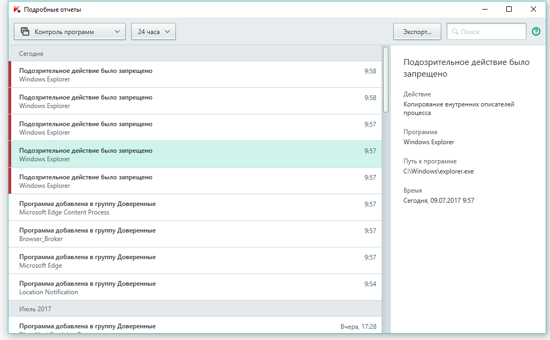Click the report list vertical scrollbar
The width and height of the screenshot is (550, 340).
point(386,80)
